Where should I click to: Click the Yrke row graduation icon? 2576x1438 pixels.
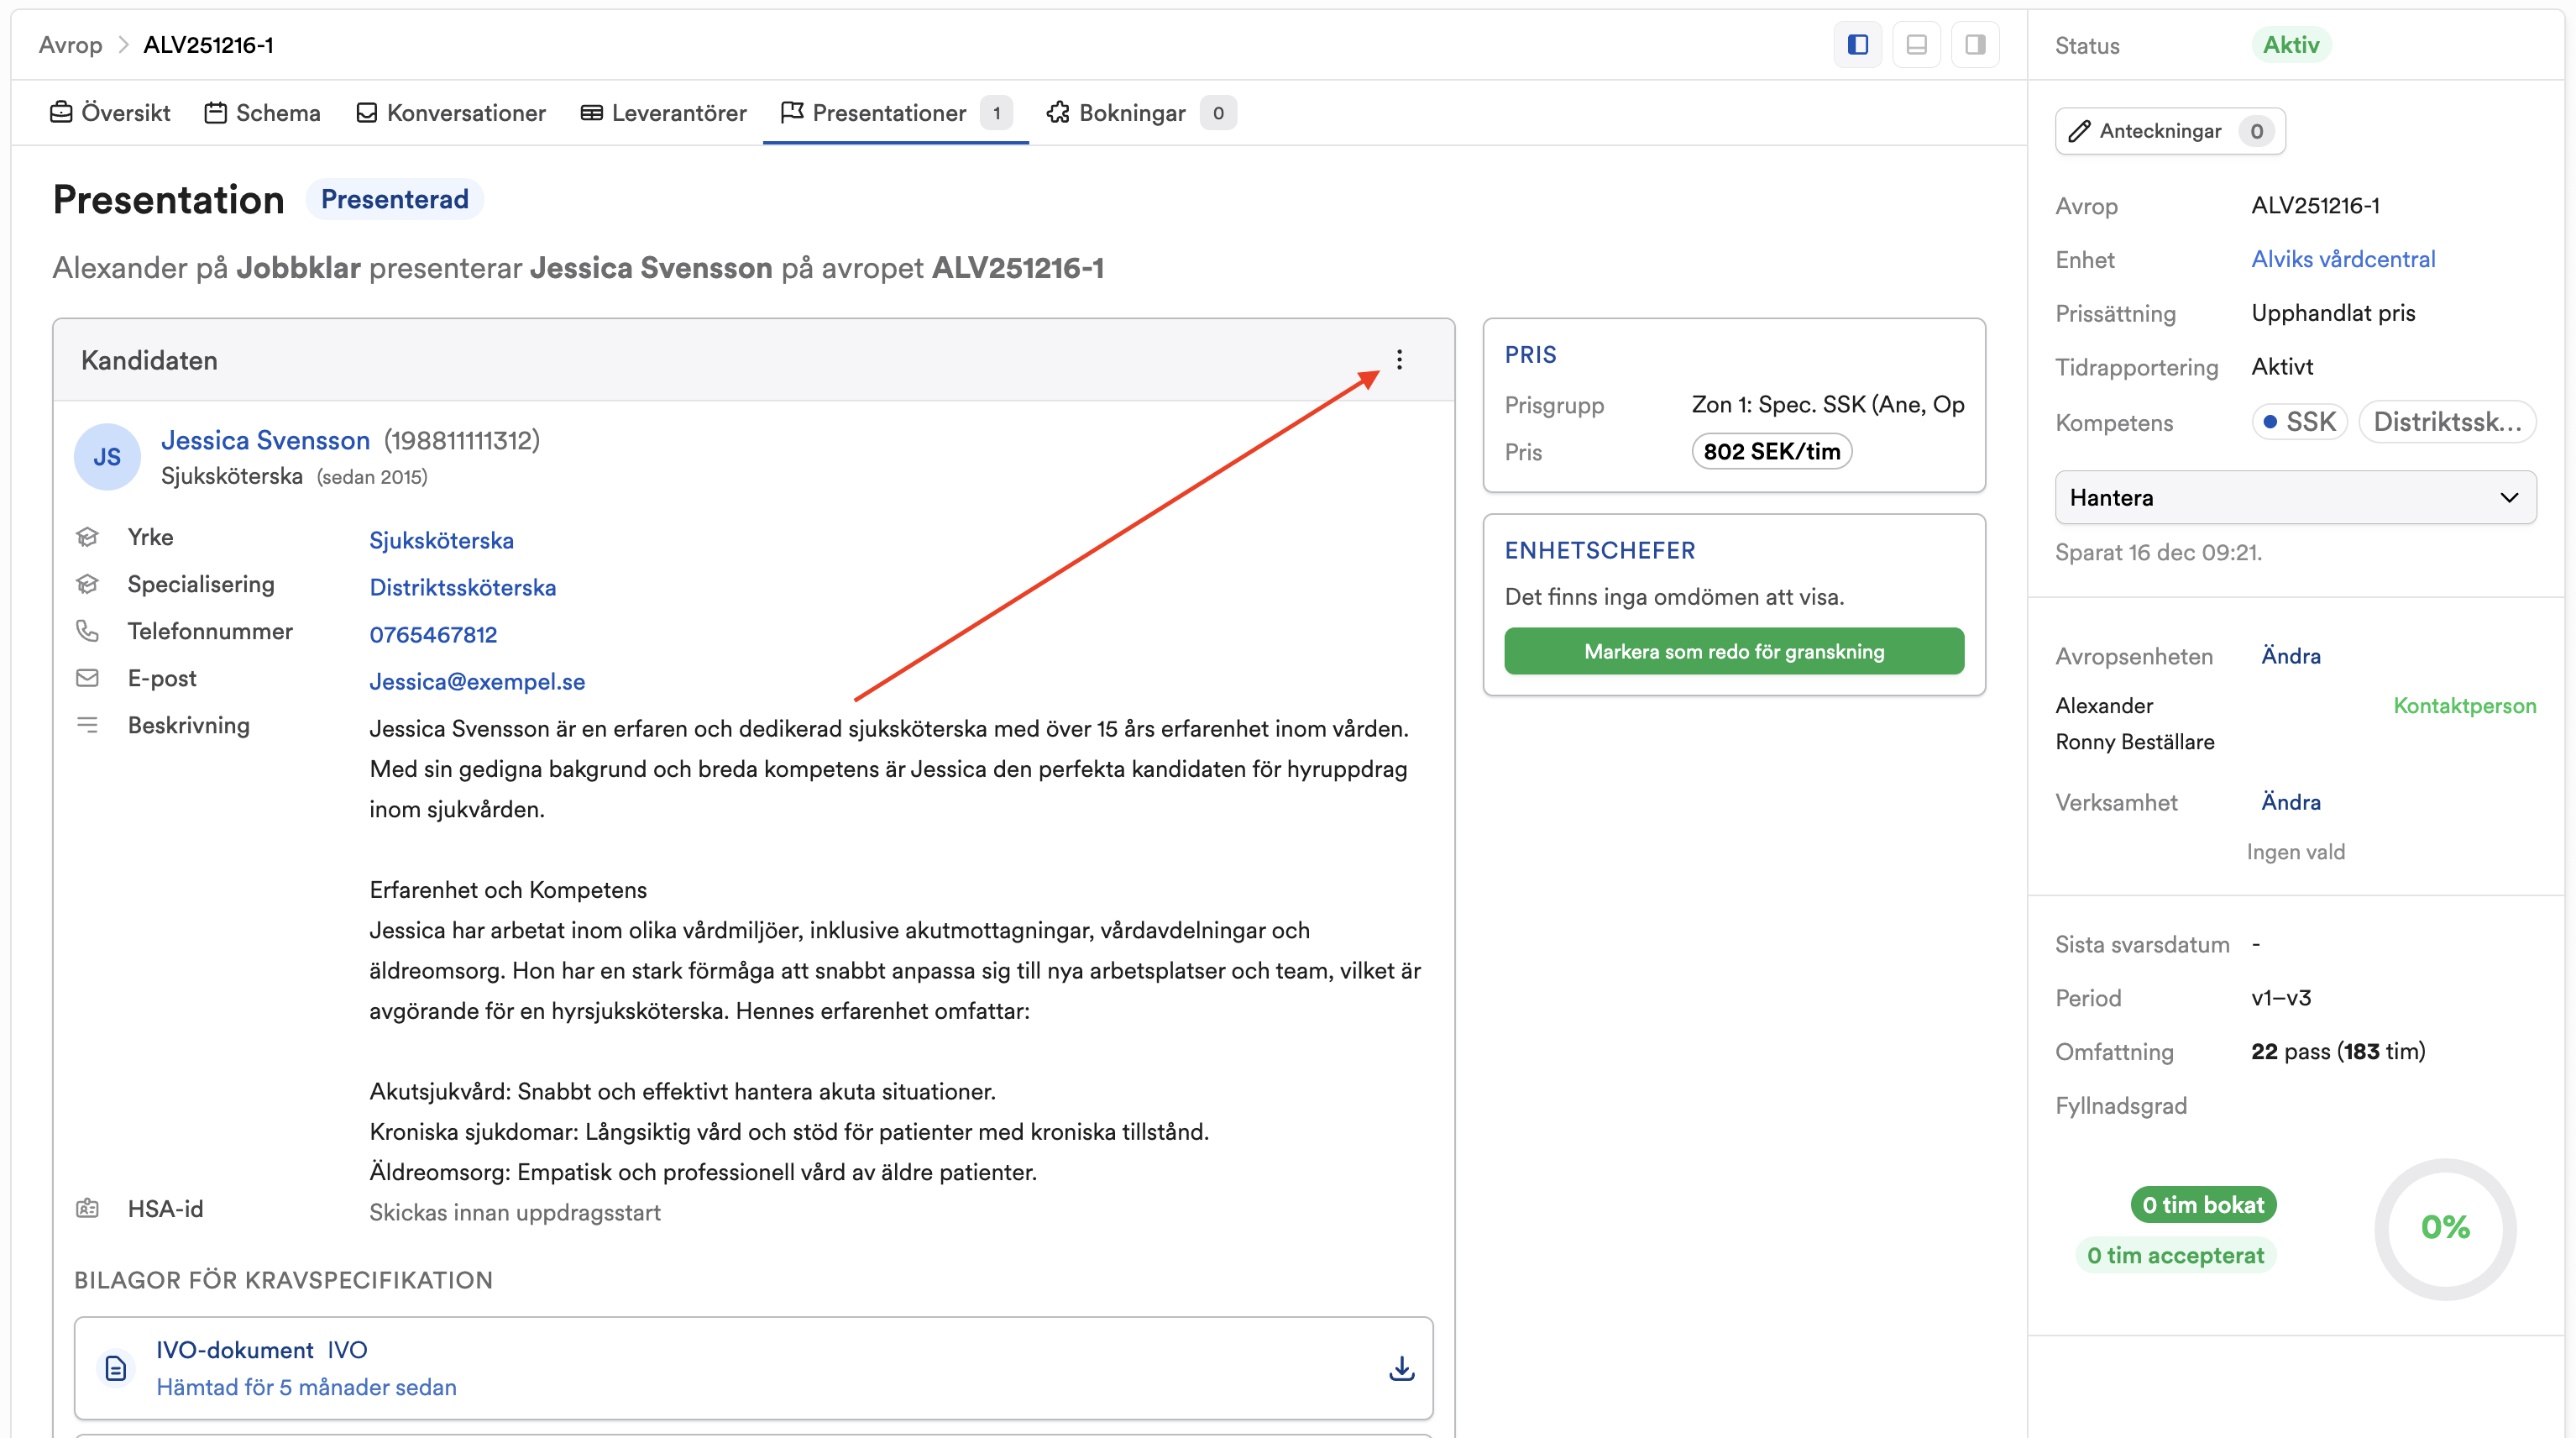87,538
